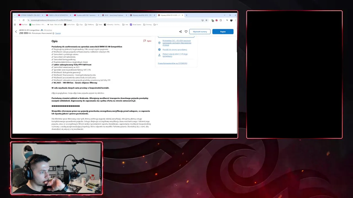The image size is (353, 198).
Task: Open the tab search dropdown arrow
Action: click(15, 15)
